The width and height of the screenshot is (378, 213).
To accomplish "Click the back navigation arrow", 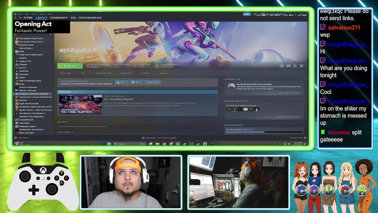I will pos(16,17).
